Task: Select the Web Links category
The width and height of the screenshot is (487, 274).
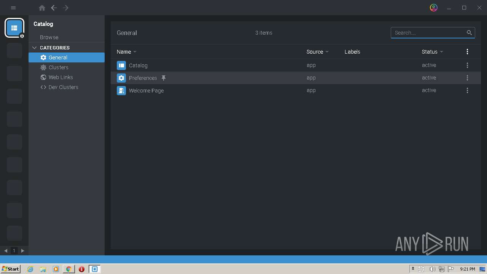Action: click(67, 77)
